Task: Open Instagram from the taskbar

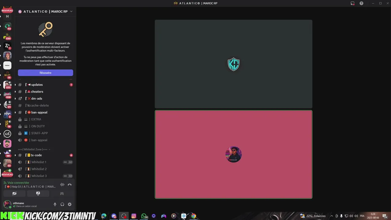Action: pyautogui.click(x=133, y=216)
